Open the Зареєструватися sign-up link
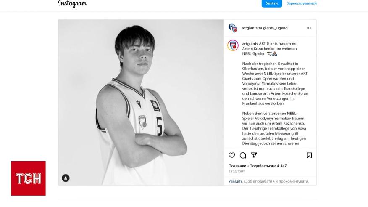This screenshot has width=368, height=207. (301, 3)
